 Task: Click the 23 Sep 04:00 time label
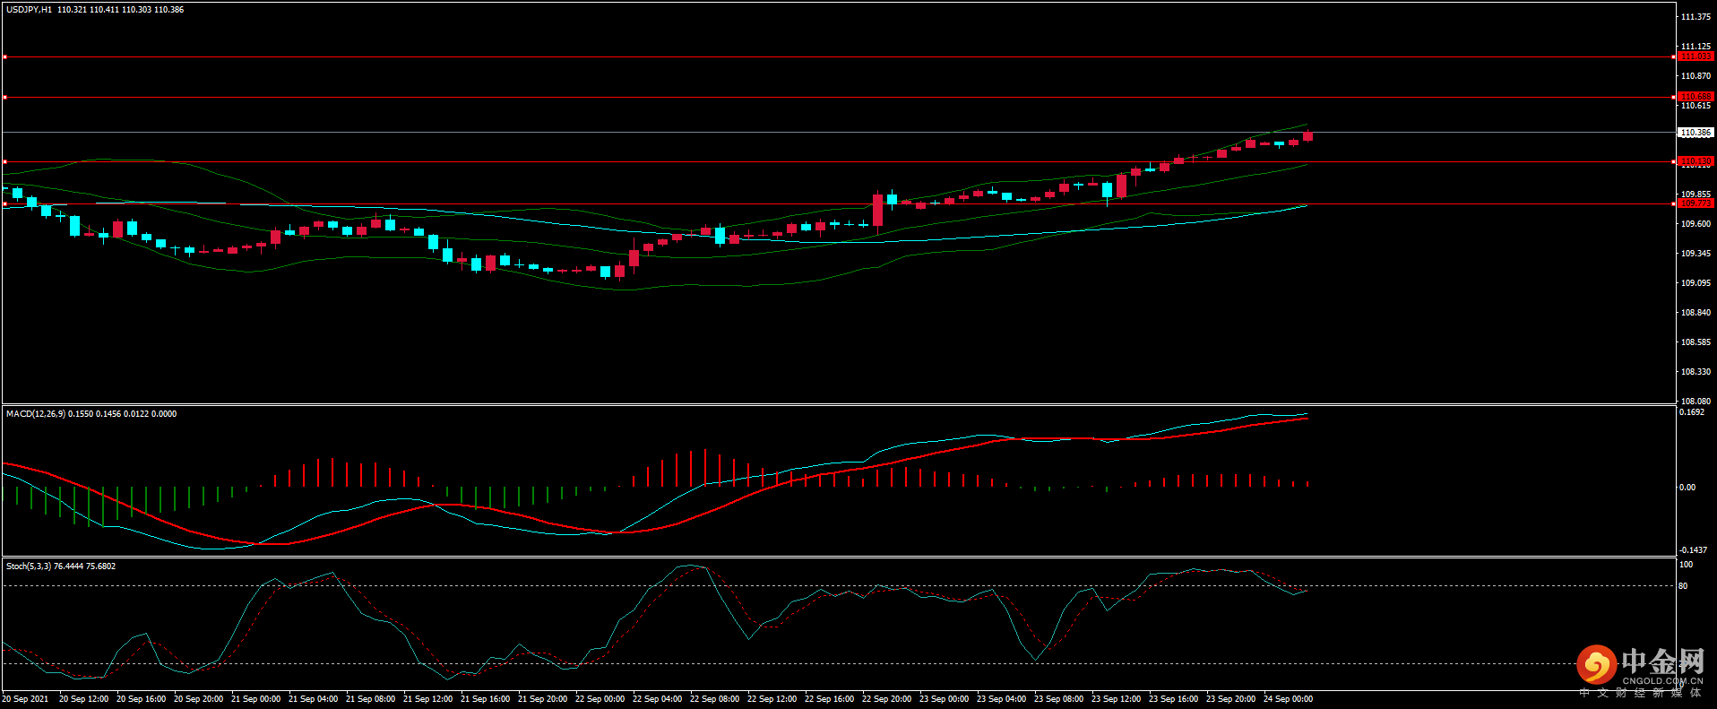click(x=1001, y=699)
